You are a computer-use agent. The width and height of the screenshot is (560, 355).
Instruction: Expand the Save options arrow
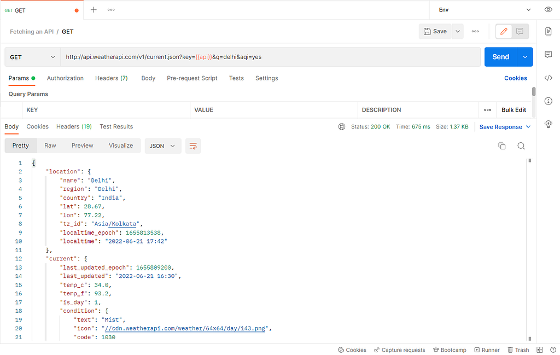[x=458, y=31]
